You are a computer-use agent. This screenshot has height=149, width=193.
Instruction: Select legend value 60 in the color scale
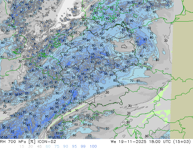tap(48, 147)
